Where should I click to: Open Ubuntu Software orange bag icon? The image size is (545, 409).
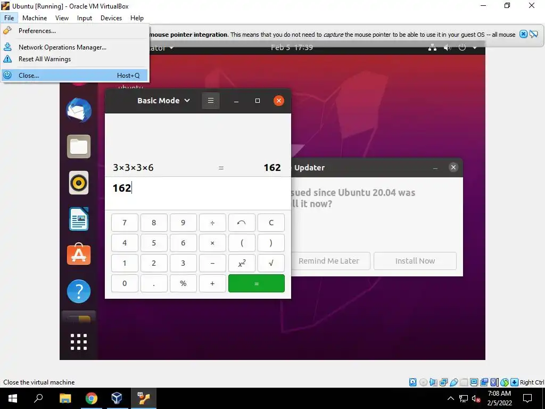point(79,254)
